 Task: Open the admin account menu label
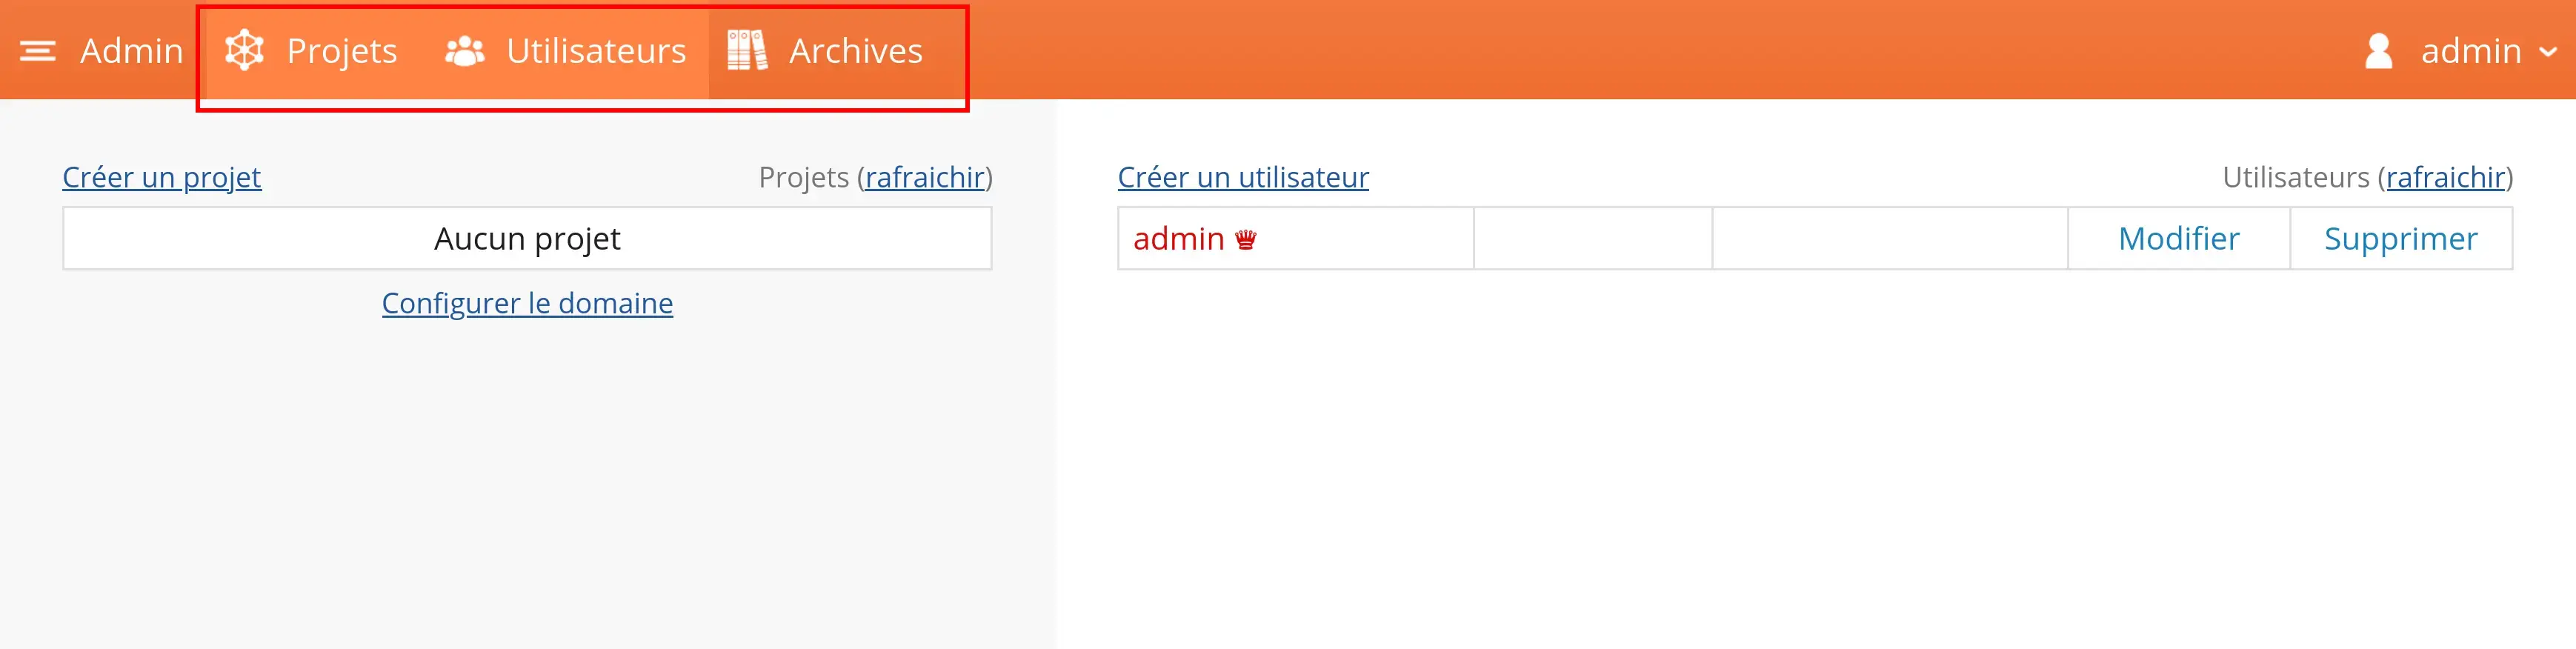2470,51
